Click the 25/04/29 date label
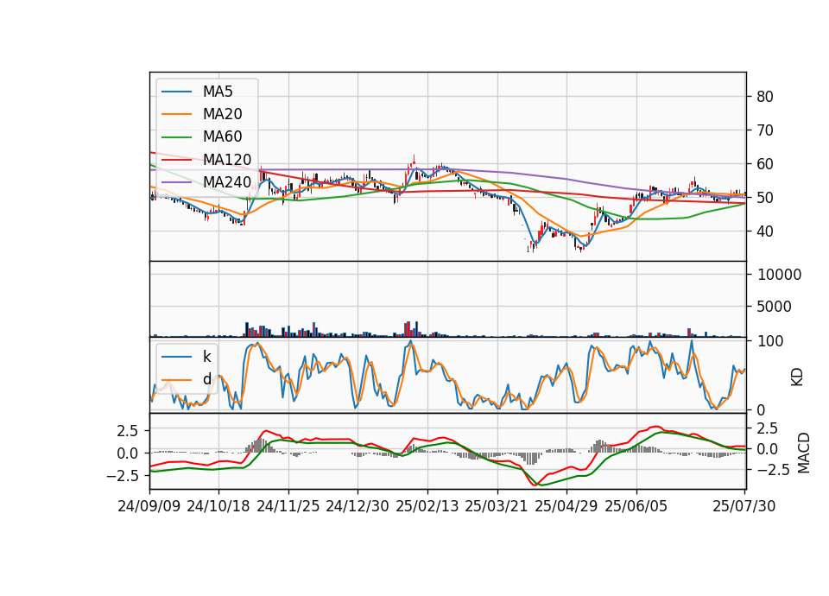Image resolution: width=829 pixels, height=596 pixels. pyautogui.click(x=566, y=506)
